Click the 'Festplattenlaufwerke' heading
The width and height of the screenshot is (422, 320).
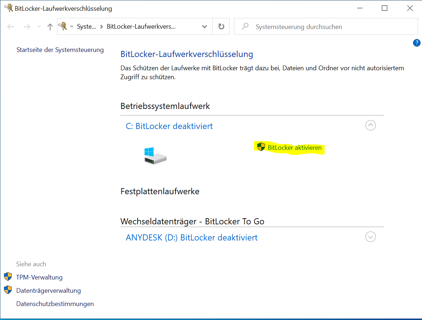[160, 191]
